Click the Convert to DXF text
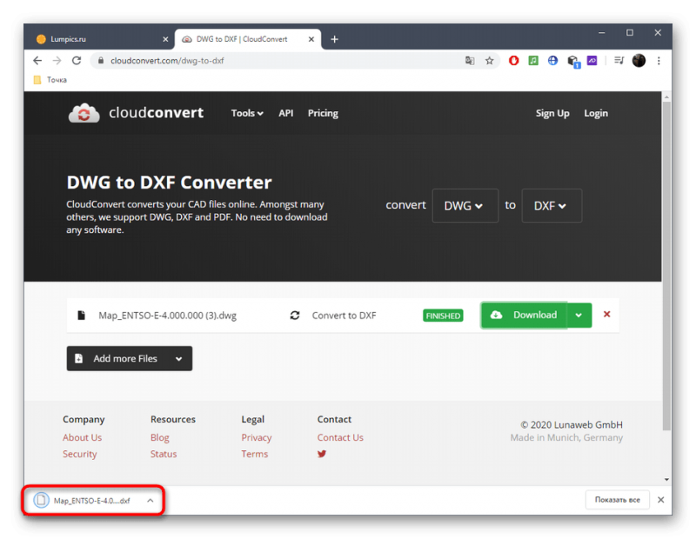 (x=344, y=316)
